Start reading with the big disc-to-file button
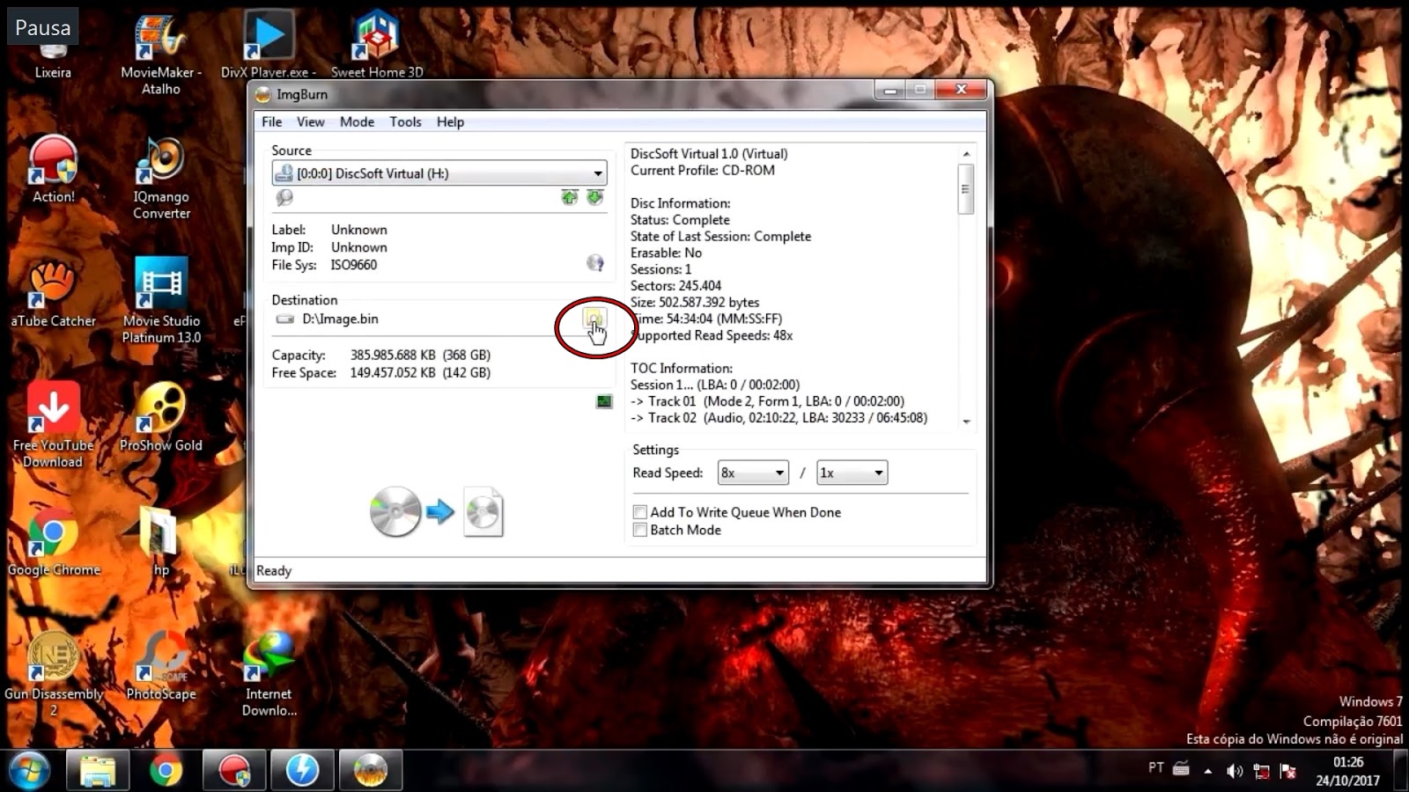The image size is (1409, 792). click(x=436, y=511)
